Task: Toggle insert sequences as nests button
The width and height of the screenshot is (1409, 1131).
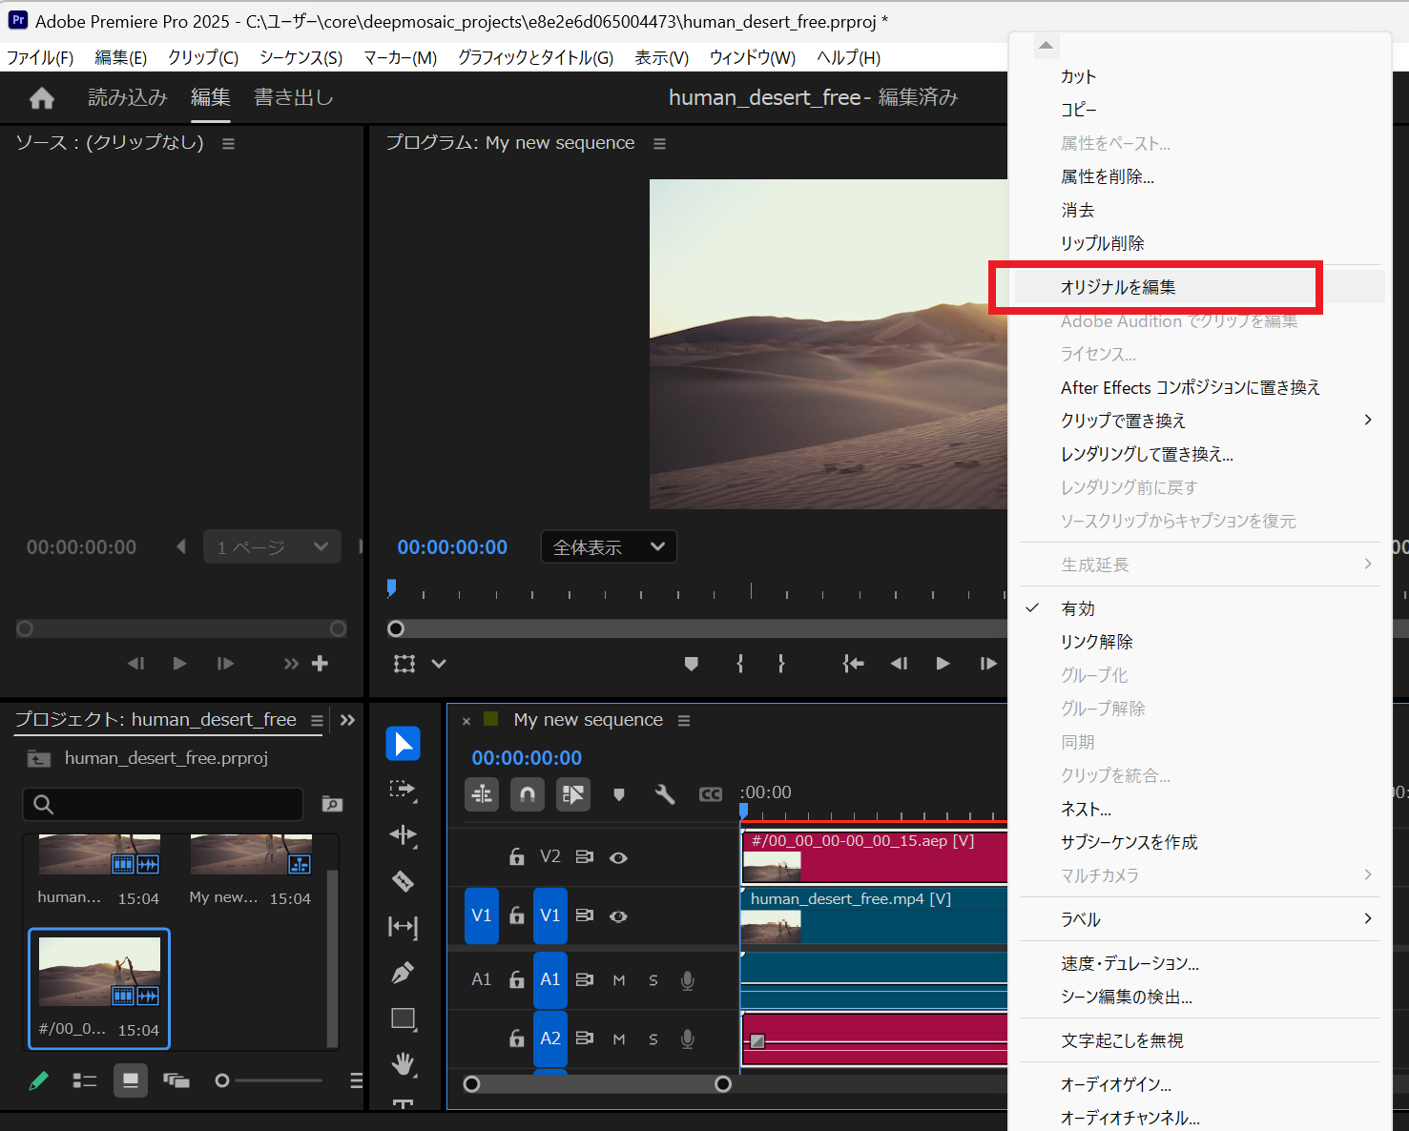Action: [482, 794]
